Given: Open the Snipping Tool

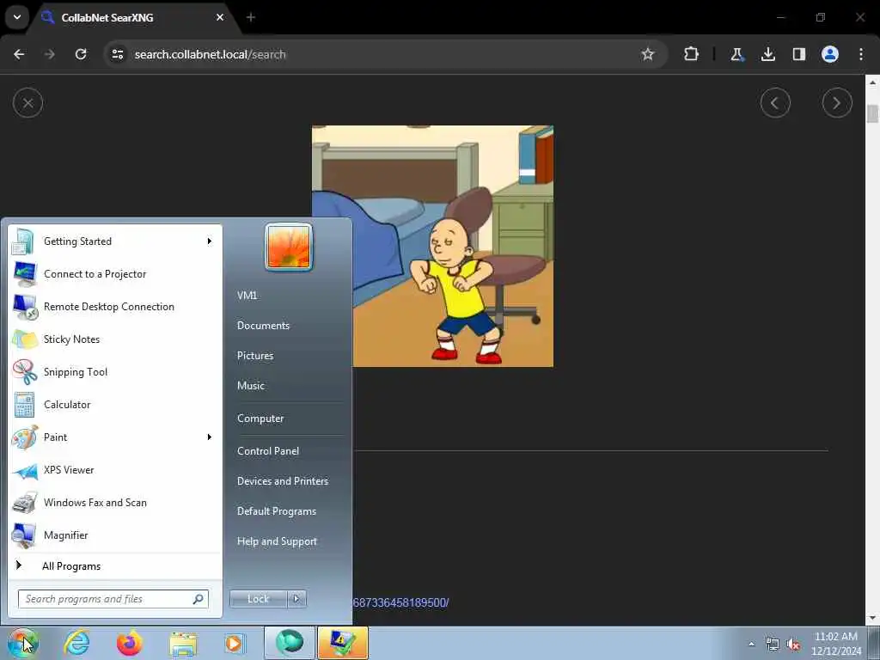Looking at the screenshot, I should (115, 371).
